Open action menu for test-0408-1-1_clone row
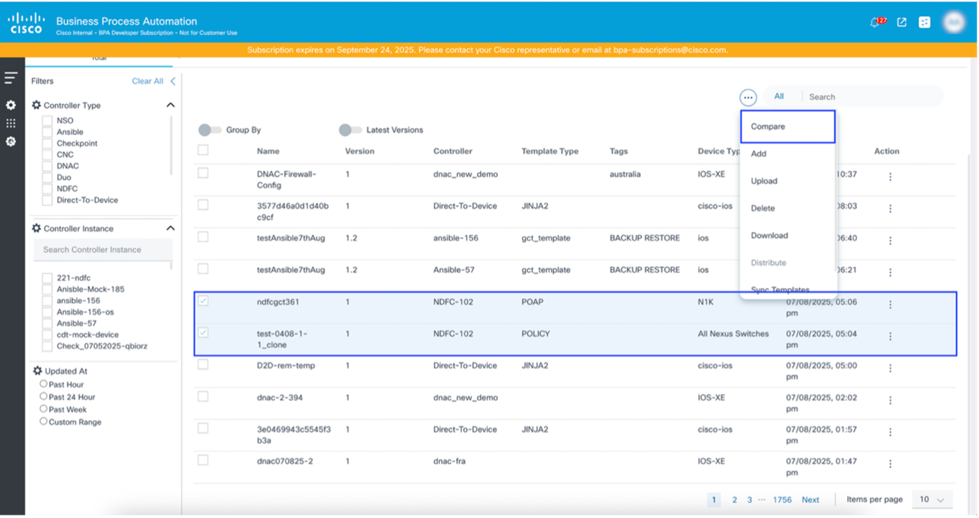The image size is (979, 518). (x=890, y=337)
